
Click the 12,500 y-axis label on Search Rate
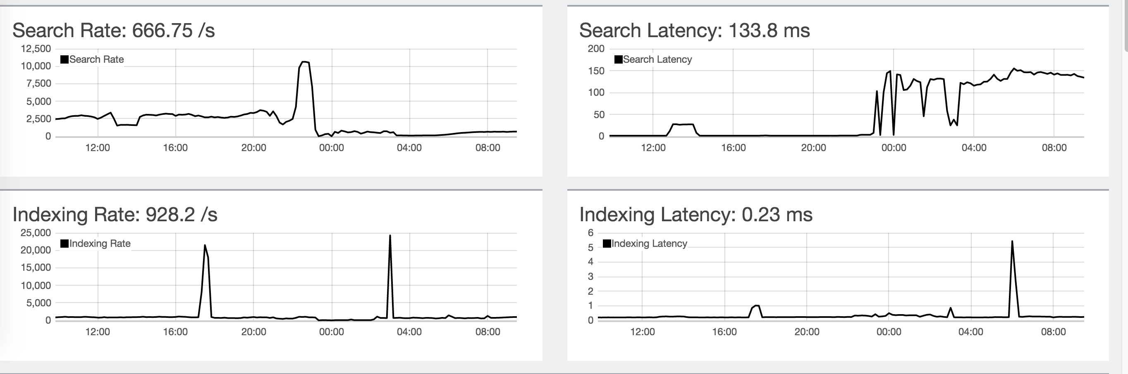(x=36, y=48)
